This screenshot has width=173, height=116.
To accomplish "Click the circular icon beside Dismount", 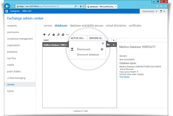I will coord(102,49).
